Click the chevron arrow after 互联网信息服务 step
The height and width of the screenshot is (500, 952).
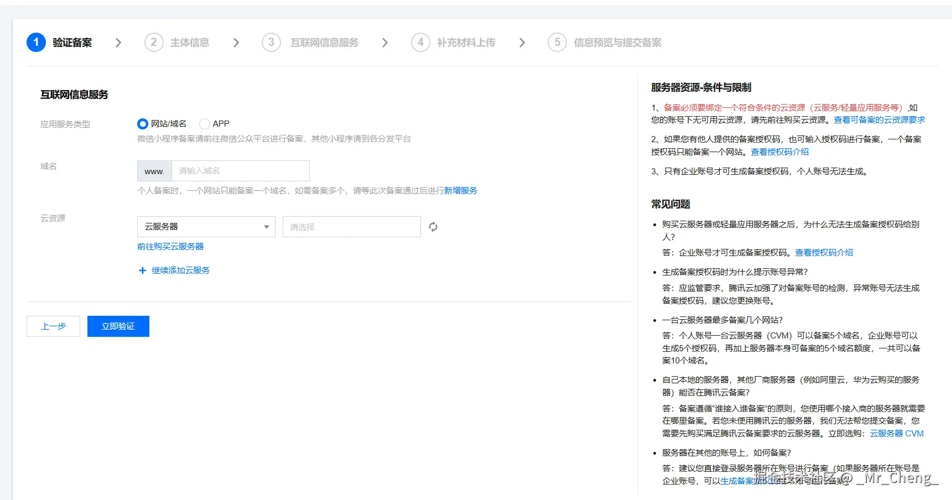[x=385, y=43]
